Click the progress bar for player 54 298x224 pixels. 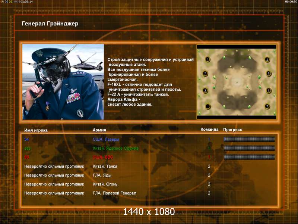point(249,139)
